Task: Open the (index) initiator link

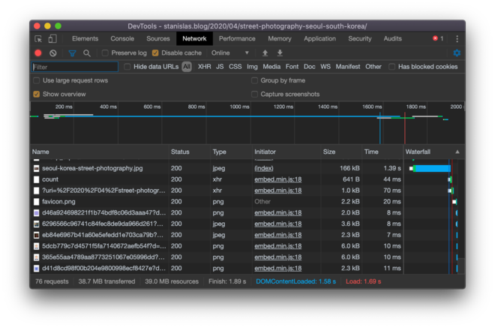Action: click(x=264, y=168)
